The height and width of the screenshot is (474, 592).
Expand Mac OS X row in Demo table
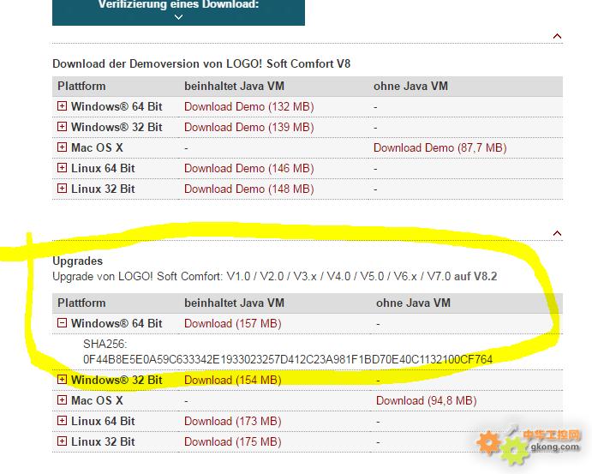pyautogui.click(x=62, y=147)
